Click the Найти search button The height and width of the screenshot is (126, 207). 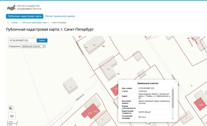[42, 40]
